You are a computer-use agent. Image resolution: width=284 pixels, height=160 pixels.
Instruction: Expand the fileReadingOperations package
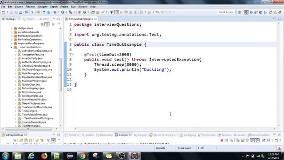click(x=12, y=36)
